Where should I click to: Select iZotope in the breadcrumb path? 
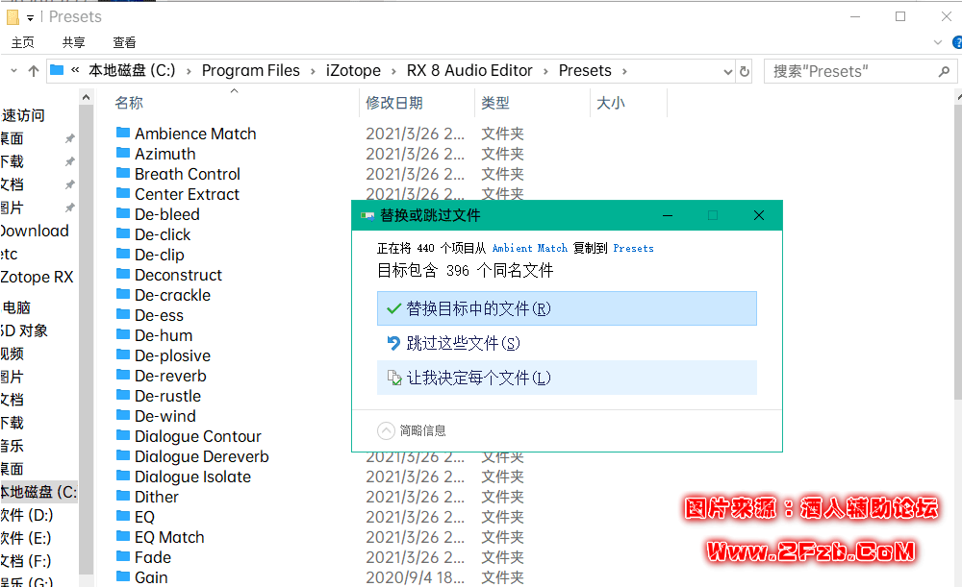(352, 70)
